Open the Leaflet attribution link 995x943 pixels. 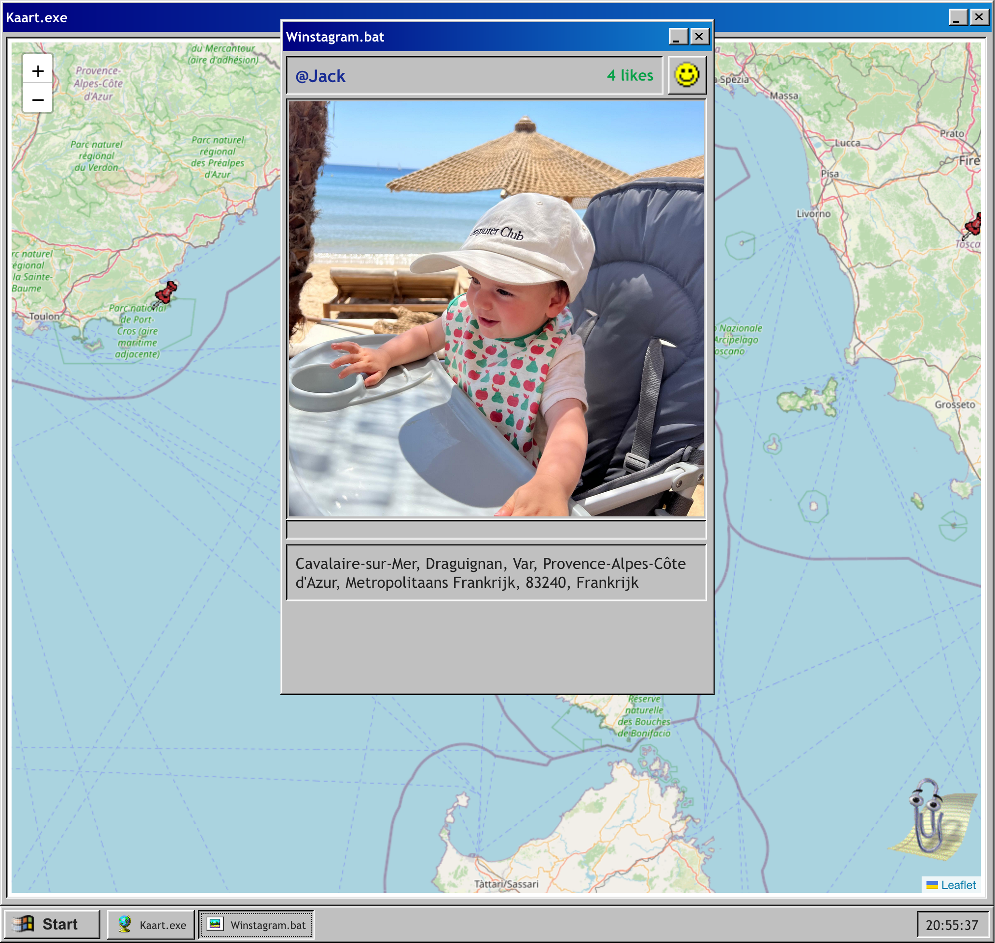[x=958, y=885]
